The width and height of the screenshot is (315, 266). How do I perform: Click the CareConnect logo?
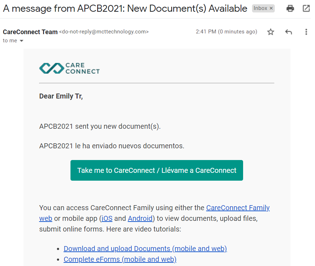[69, 68]
